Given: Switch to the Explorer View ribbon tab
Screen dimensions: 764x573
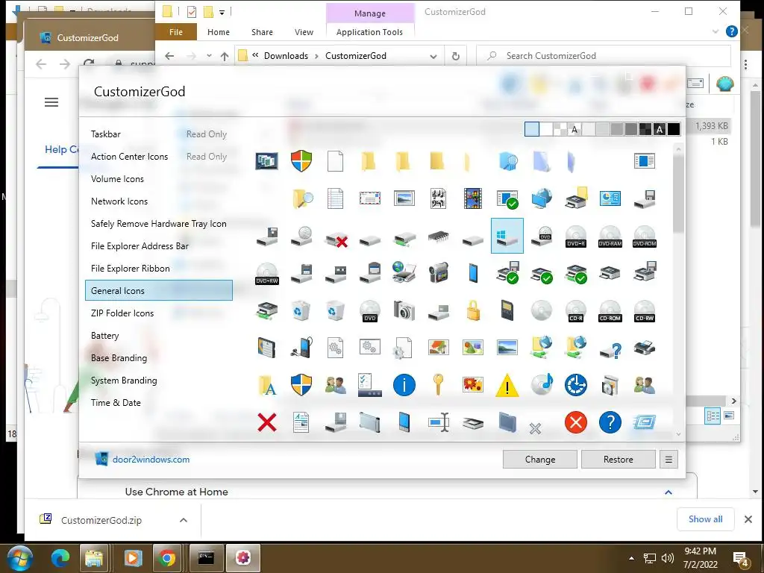Looking at the screenshot, I should pos(304,32).
